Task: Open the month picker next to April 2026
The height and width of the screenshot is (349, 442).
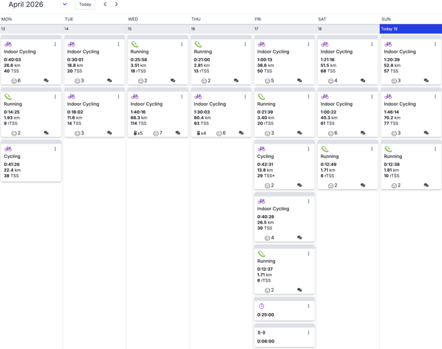Action: 65,4
